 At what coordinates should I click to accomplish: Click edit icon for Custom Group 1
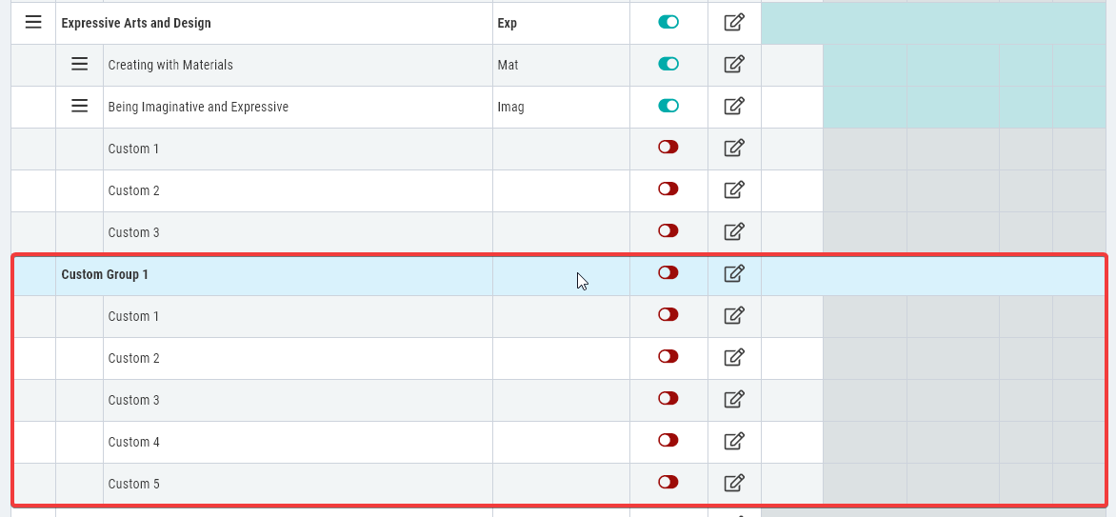point(734,273)
